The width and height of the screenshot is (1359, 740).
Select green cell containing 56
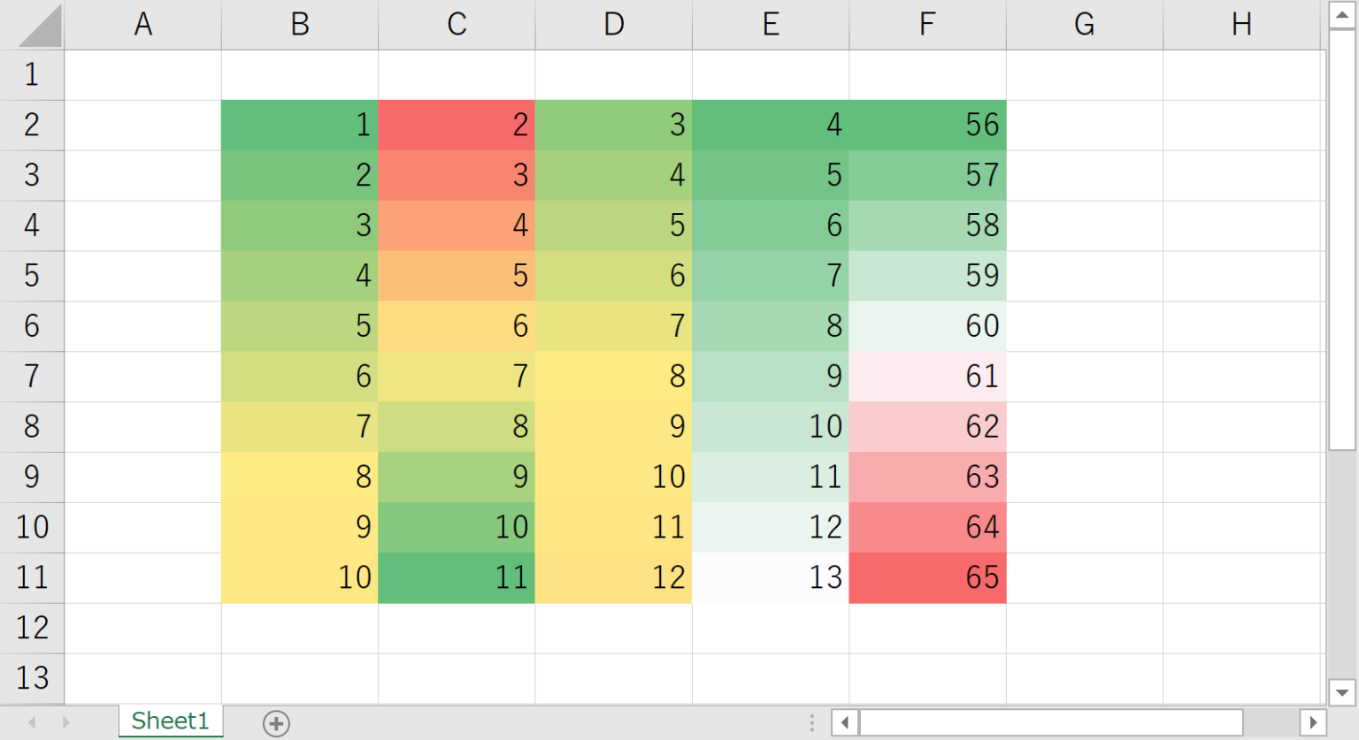[927, 126]
